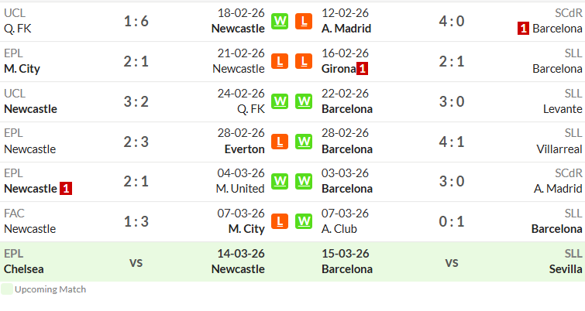Open the 0:1 score of A. Club vs Barcelona
Image resolution: width=585 pixels, height=311 pixels.
coord(452,221)
